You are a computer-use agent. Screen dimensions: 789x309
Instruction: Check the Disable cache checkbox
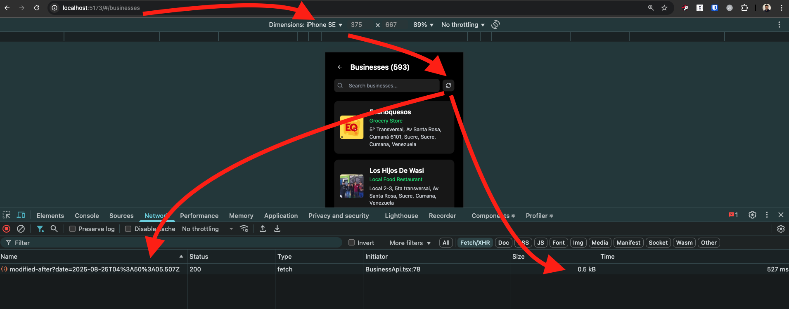coord(128,229)
